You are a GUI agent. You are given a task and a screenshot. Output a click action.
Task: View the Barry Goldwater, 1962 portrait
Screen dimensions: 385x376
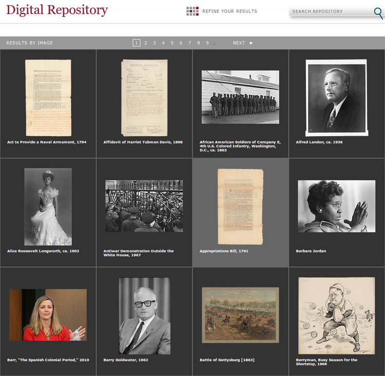[x=144, y=316]
